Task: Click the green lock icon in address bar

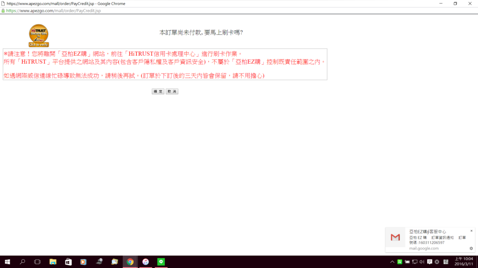Action: (3, 11)
